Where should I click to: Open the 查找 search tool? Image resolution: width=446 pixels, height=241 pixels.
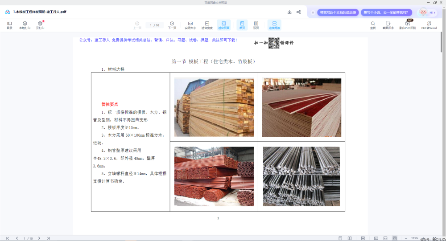372,25
